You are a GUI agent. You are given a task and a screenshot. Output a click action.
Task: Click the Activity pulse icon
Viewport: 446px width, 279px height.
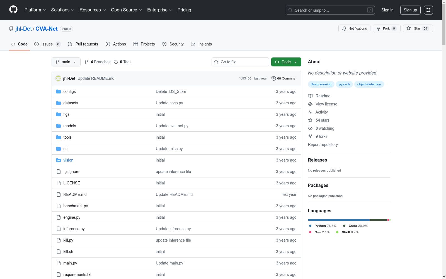[310, 112]
